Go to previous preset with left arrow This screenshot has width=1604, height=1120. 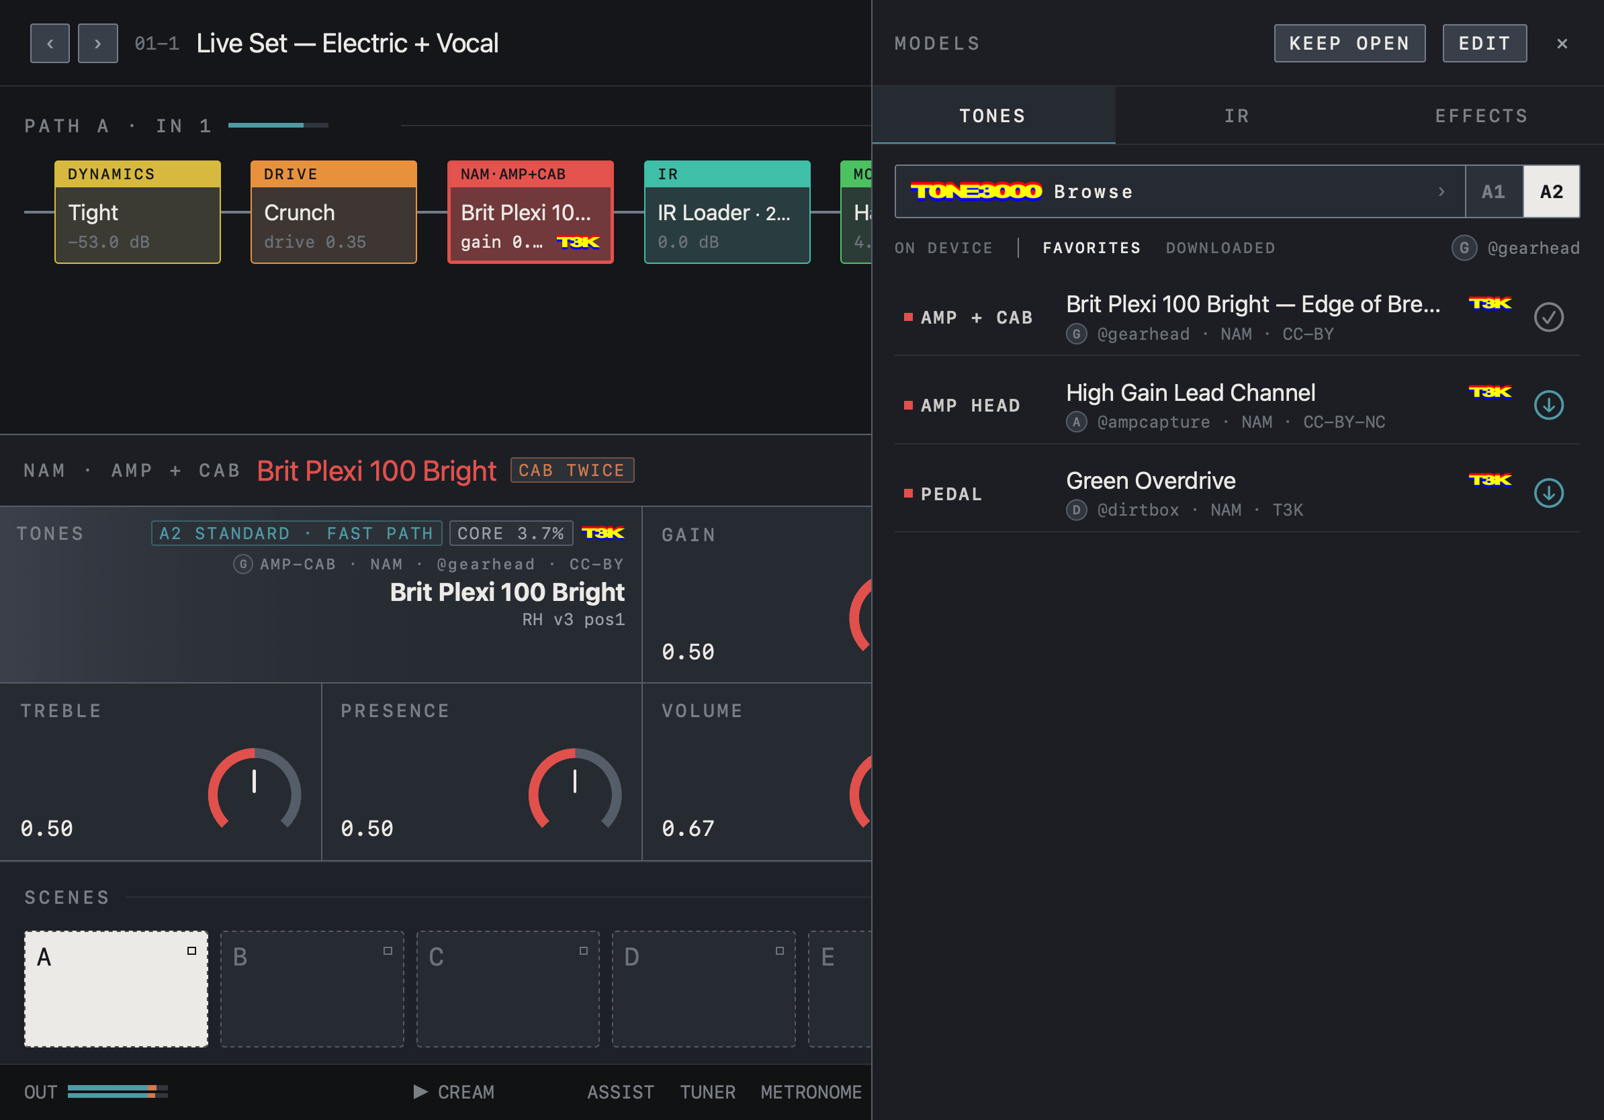50,43
